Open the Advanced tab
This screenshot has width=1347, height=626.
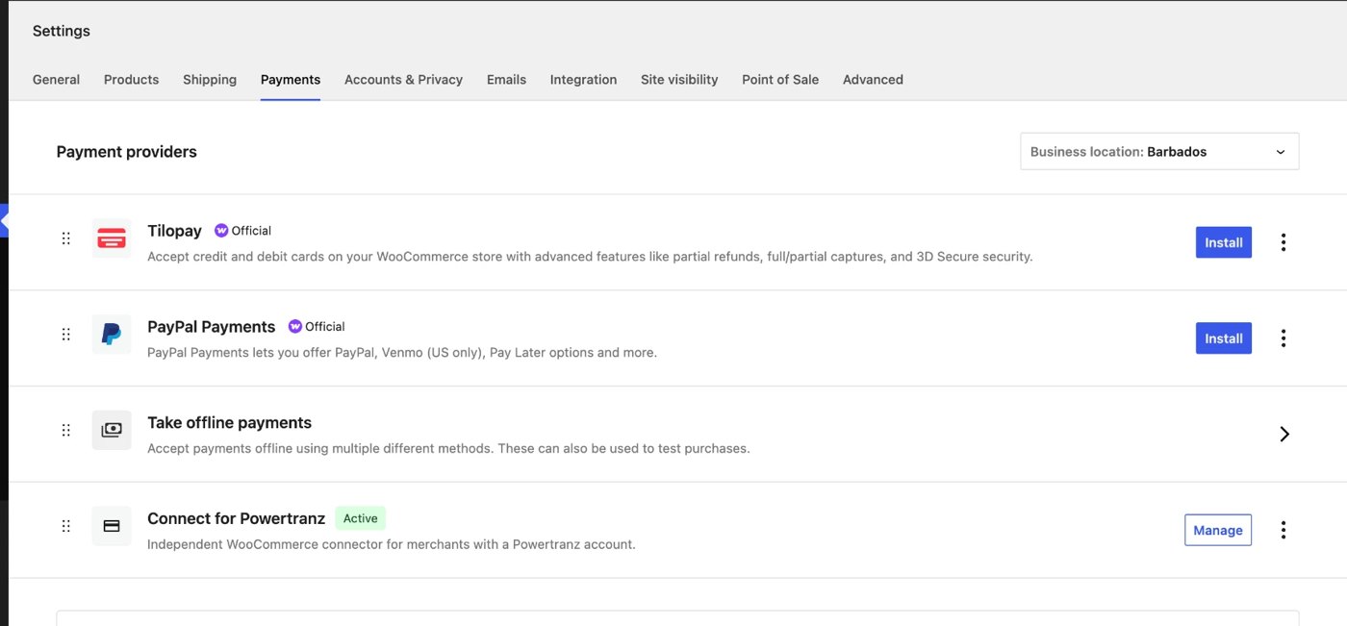coord(873,80)
